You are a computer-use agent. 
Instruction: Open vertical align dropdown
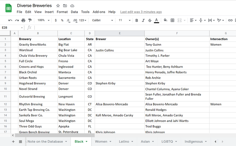pos(202,20)
